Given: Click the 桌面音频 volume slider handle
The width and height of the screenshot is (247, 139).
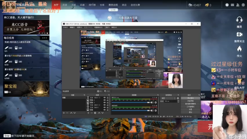Looking at the screenshot, I should click(148, 111).
